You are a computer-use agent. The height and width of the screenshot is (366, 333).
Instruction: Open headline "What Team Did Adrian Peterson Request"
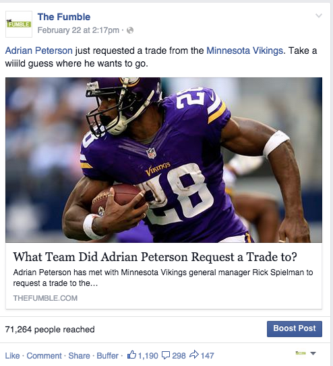155,257
